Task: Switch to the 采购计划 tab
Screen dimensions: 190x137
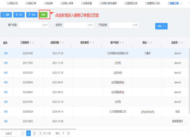Action: 12,3
